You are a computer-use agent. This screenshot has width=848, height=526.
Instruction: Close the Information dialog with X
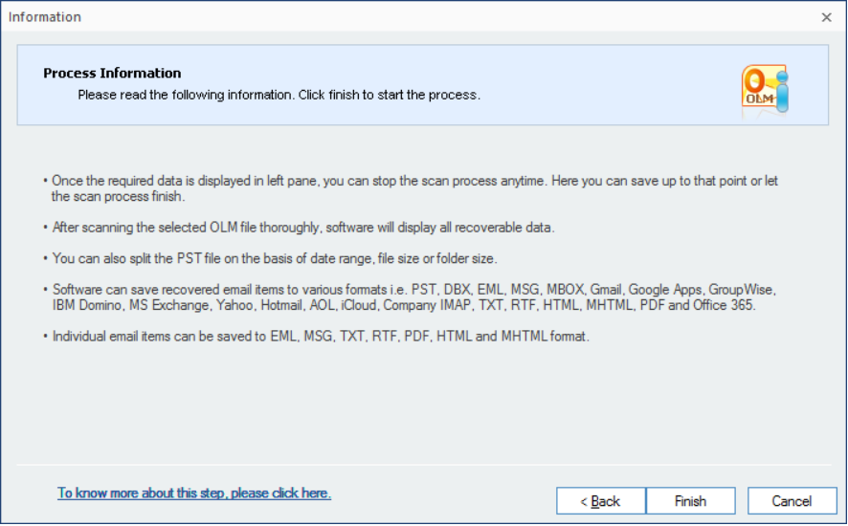pos(826,17)
